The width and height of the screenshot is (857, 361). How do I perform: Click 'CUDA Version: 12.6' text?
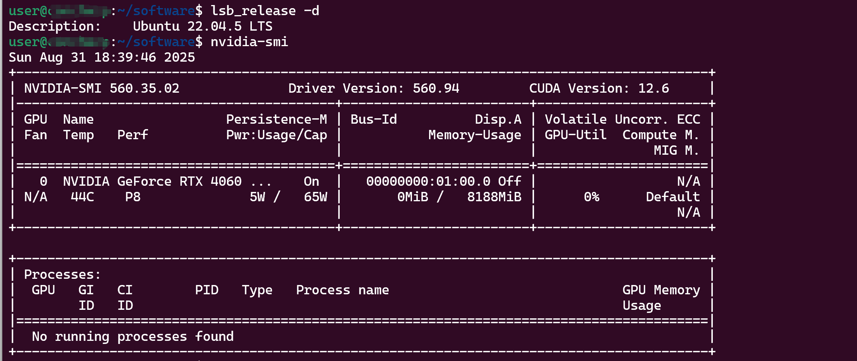pyautogui.click(x=599, y=88)
